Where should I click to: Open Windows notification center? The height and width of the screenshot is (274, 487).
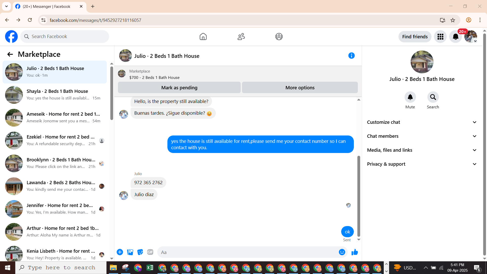pos(477,268)
